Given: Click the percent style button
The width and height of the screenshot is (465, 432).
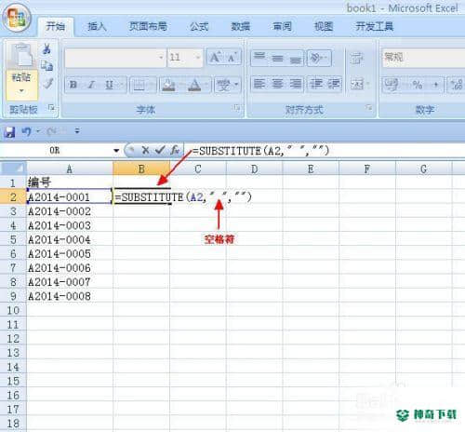Looking at the screenshot, I should 417,85.
